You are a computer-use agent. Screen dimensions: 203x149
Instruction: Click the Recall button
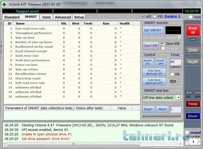tap(193, 62)
